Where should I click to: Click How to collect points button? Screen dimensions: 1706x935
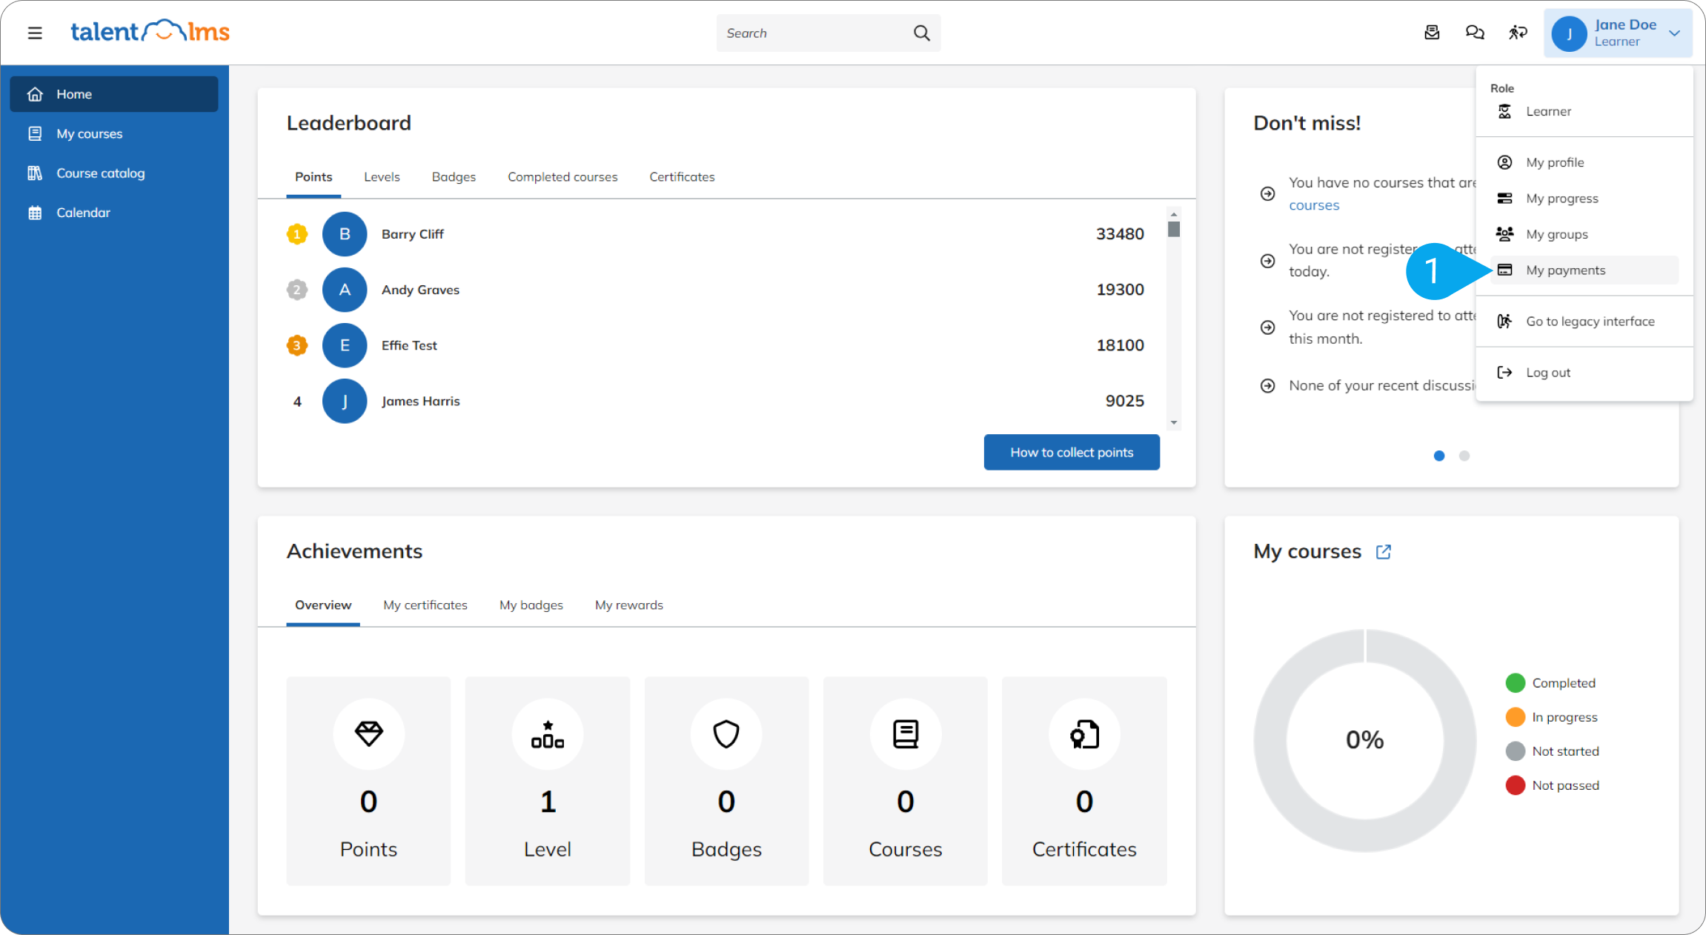coord(1072,452)
